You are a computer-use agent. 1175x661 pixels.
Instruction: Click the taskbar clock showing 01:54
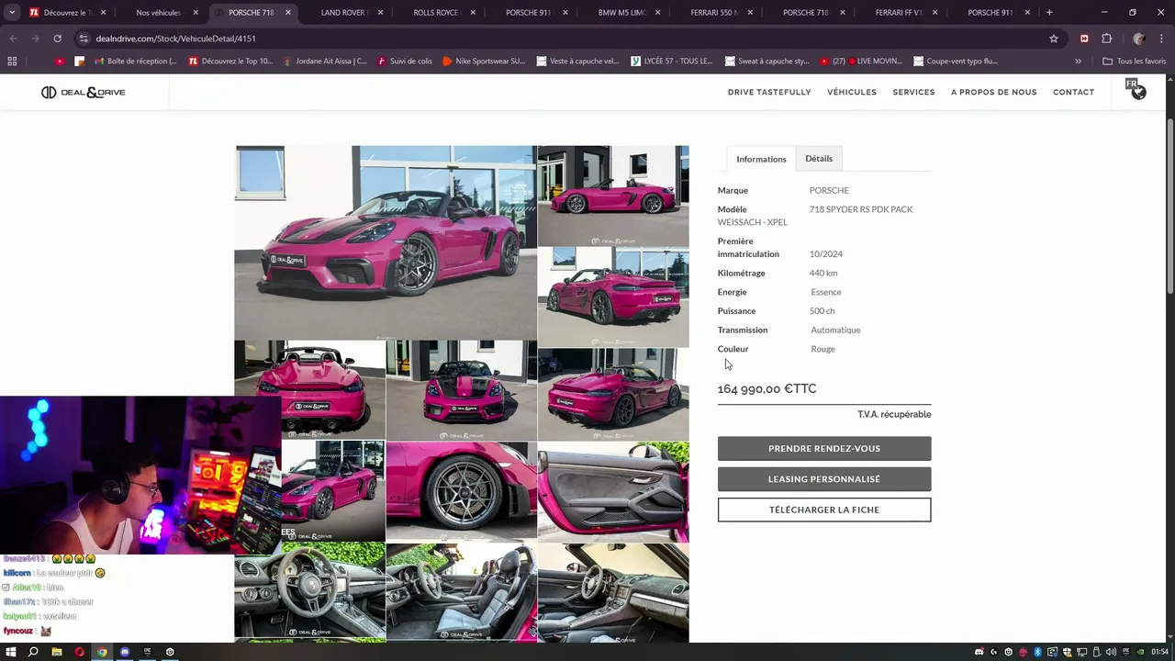click(x=1159, y=652)
